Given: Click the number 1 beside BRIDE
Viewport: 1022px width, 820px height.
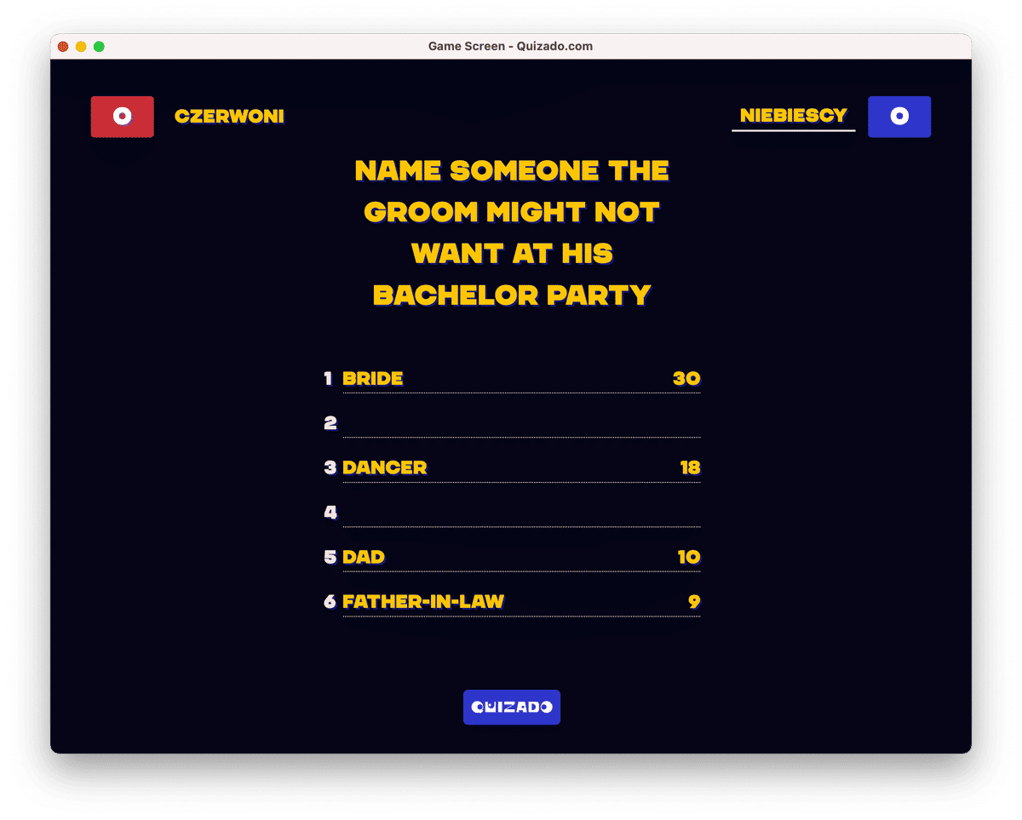Looking at the screenshot, I should (x=329, y=379).
